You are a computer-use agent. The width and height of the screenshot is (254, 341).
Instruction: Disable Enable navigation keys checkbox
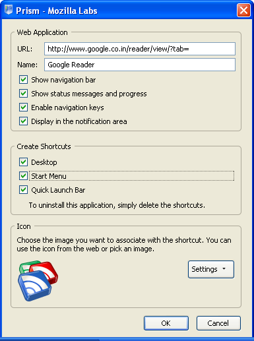tap(23, 108)
